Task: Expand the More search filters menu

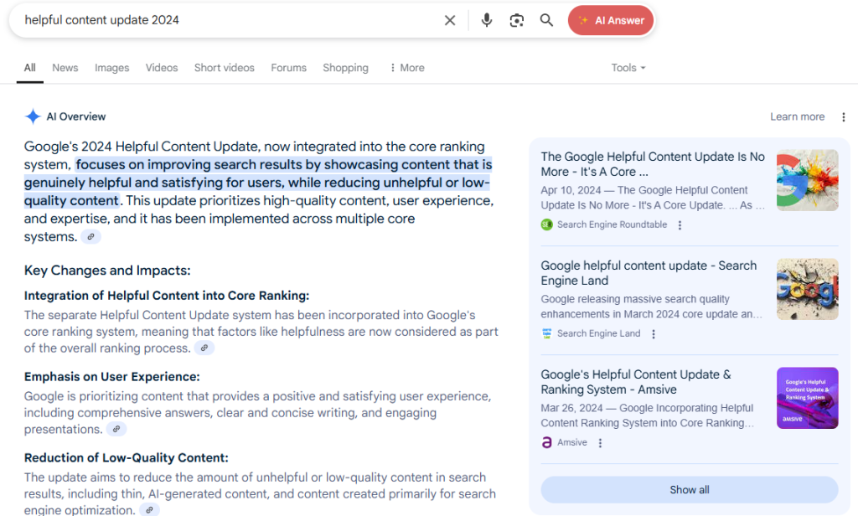Action: click(407, 68)
